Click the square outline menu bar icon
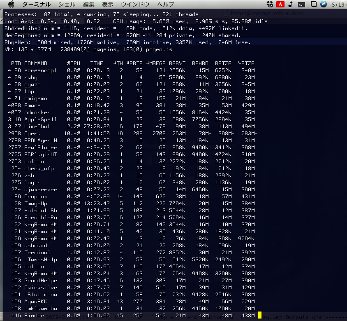This screenshot has width=347, height=321. point(314,4)
